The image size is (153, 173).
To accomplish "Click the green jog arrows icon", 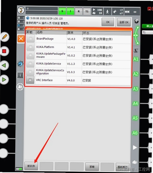I will pyautogui.click(x=136, y=35).
